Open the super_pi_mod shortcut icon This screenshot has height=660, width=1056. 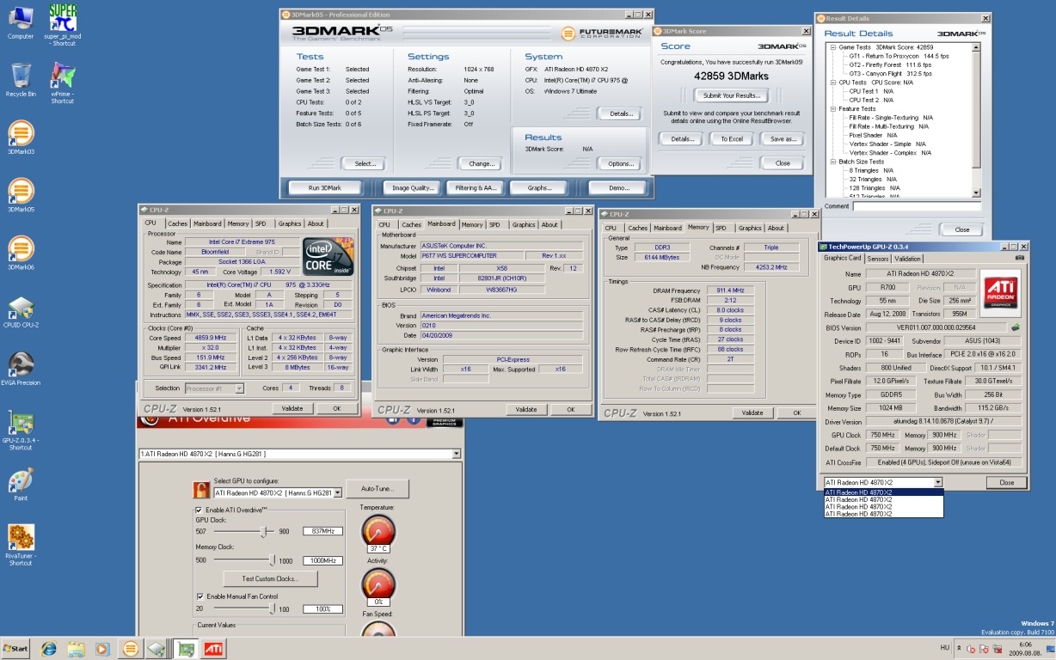tap(61, 16)
